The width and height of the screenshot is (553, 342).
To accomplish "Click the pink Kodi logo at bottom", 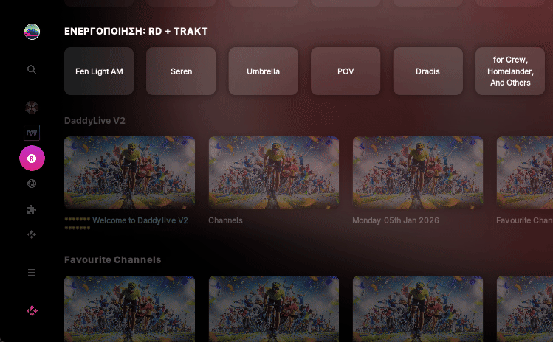I will pyautogui.click(x=32, y=310).
